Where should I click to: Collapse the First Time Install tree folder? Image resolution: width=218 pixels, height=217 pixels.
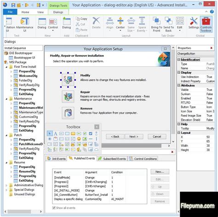pyautogui.click(x=6, y=67)
